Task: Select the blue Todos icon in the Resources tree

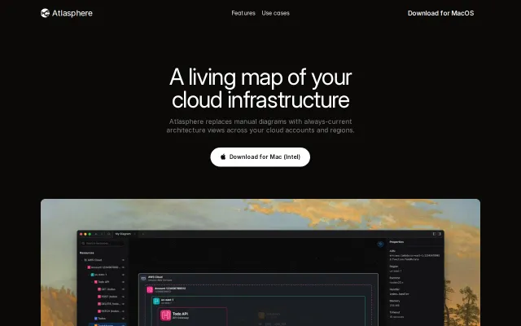Action: tap(96, 319)
